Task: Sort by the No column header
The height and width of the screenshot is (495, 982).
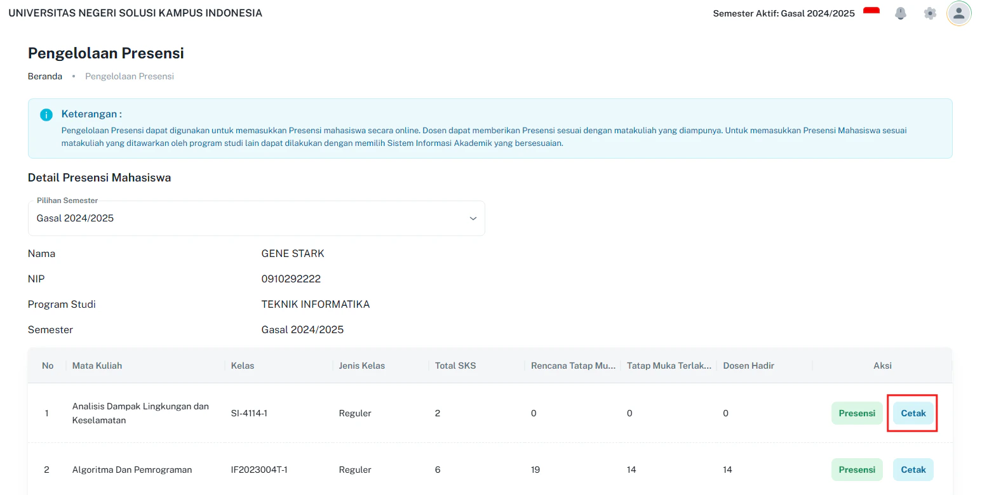Action: click(48, 366)
